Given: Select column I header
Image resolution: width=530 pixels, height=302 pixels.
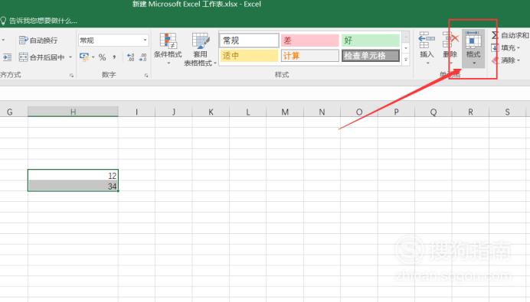Looking at the screenshot, I should click(x=136, y=112).
